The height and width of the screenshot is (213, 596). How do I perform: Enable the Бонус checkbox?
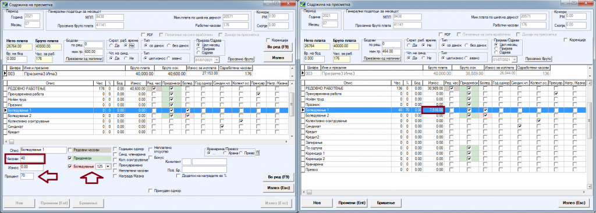click(x=151, y=157)
